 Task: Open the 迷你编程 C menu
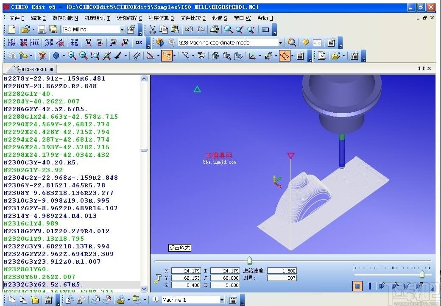pos(129,18)
